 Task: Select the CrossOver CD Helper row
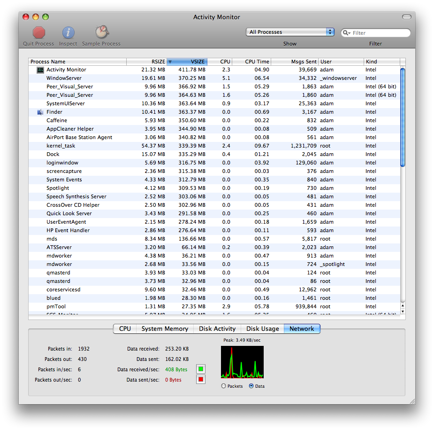214,205
